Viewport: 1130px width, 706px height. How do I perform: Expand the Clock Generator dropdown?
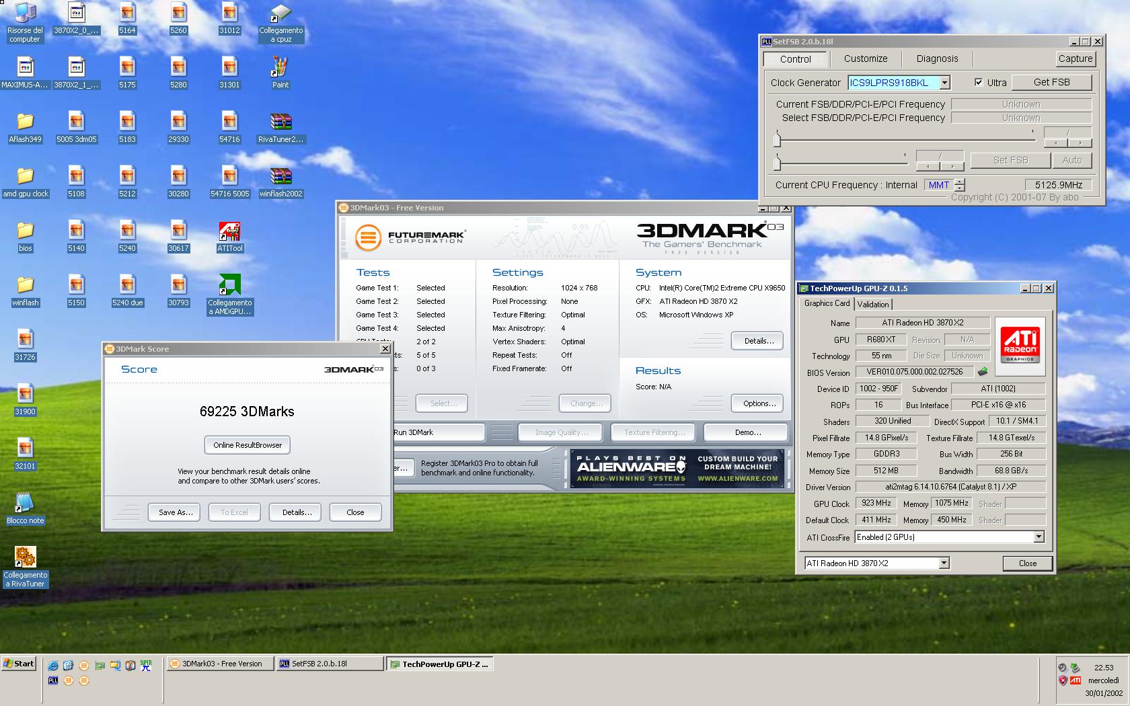[944, 83]
